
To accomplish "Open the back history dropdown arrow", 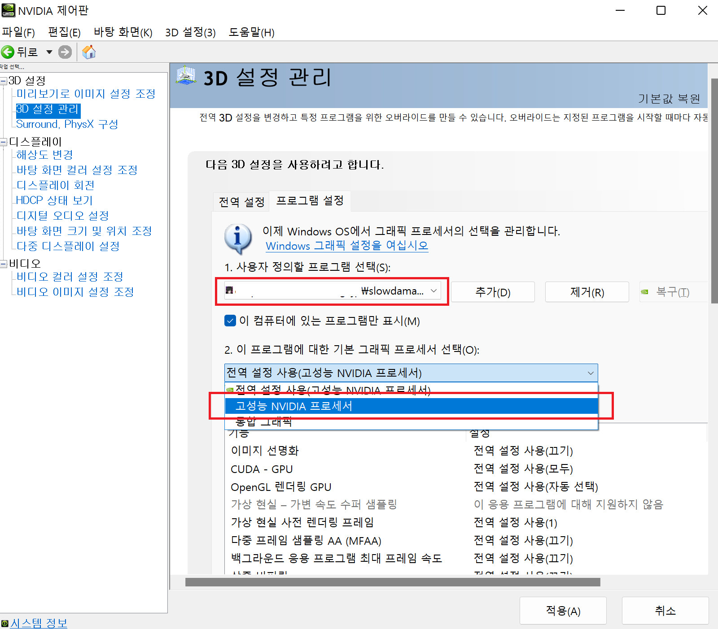I will [x=49, y=52].
